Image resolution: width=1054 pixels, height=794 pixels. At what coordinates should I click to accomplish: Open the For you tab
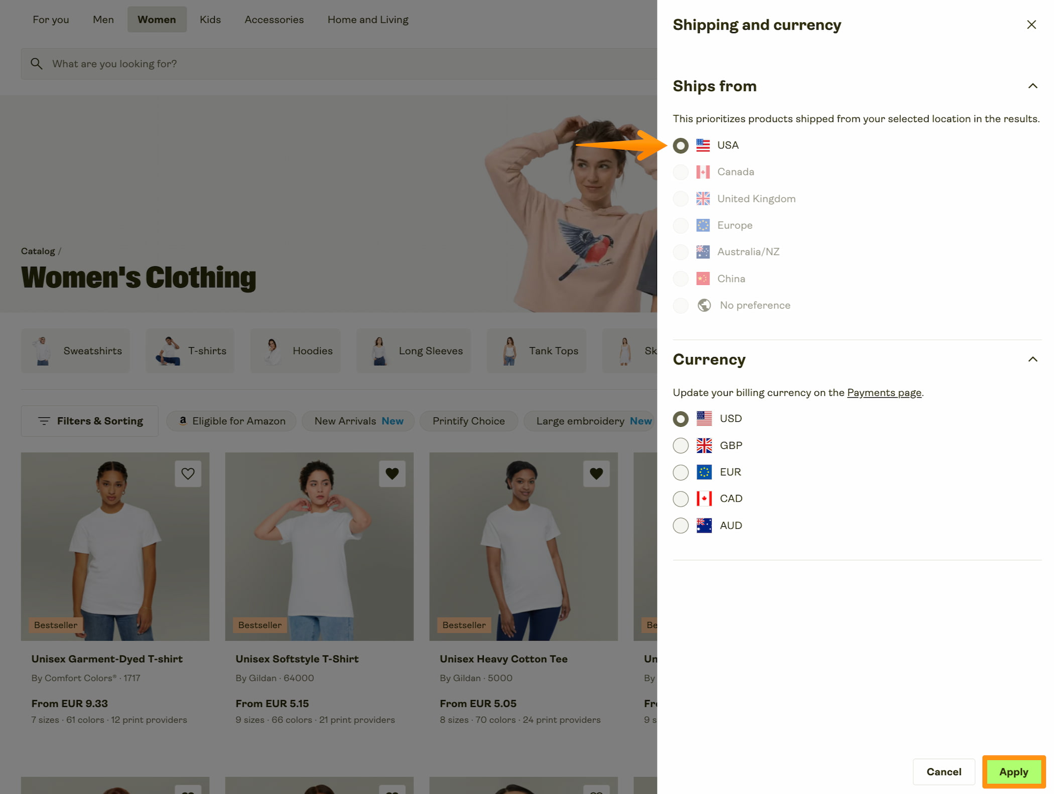[51, 20]
